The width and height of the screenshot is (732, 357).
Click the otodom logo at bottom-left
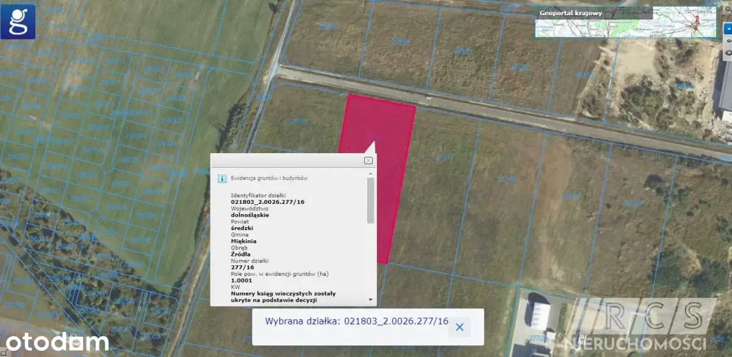click(x=55, y=342)
